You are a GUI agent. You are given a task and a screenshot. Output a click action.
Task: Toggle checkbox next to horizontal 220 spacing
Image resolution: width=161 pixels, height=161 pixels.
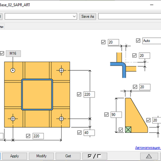click(x=28, y=136)
